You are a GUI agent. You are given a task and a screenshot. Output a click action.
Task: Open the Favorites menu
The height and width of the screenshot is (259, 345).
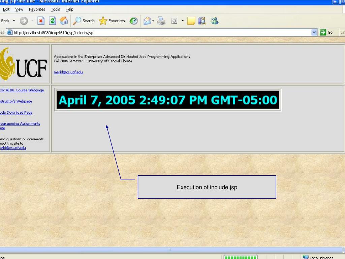click(37, 9)
